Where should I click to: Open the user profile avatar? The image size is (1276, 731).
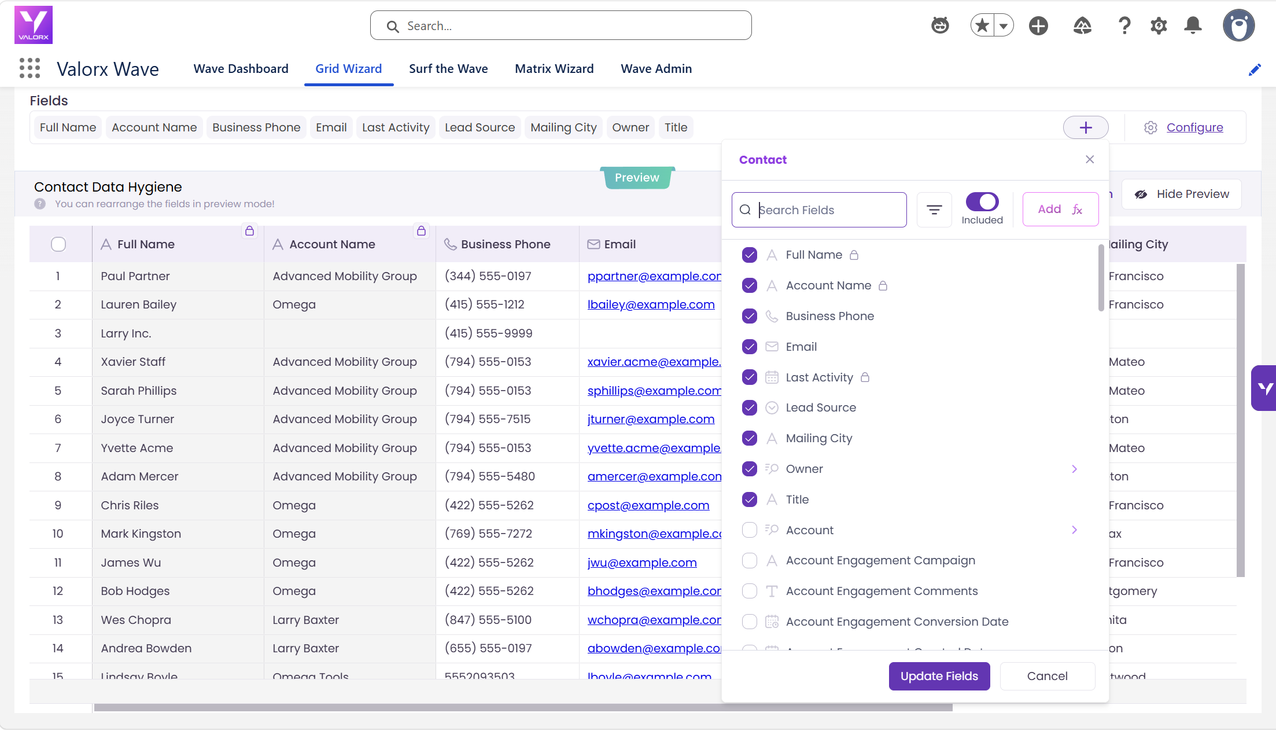pos(1238,25)
